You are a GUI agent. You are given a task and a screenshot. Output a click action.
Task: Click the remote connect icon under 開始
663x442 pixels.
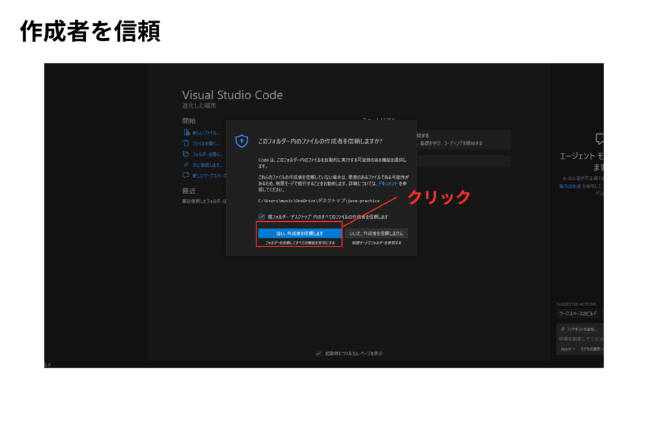coord(186,164)
